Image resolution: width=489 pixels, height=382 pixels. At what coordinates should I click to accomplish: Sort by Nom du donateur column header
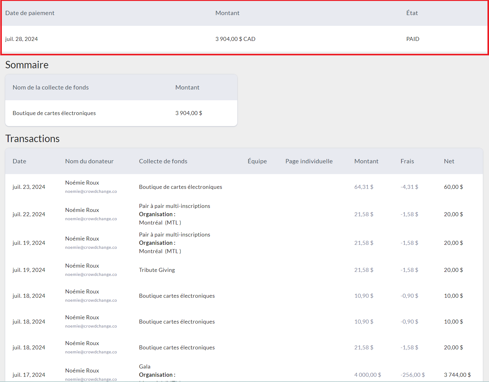tap(89, 161)
